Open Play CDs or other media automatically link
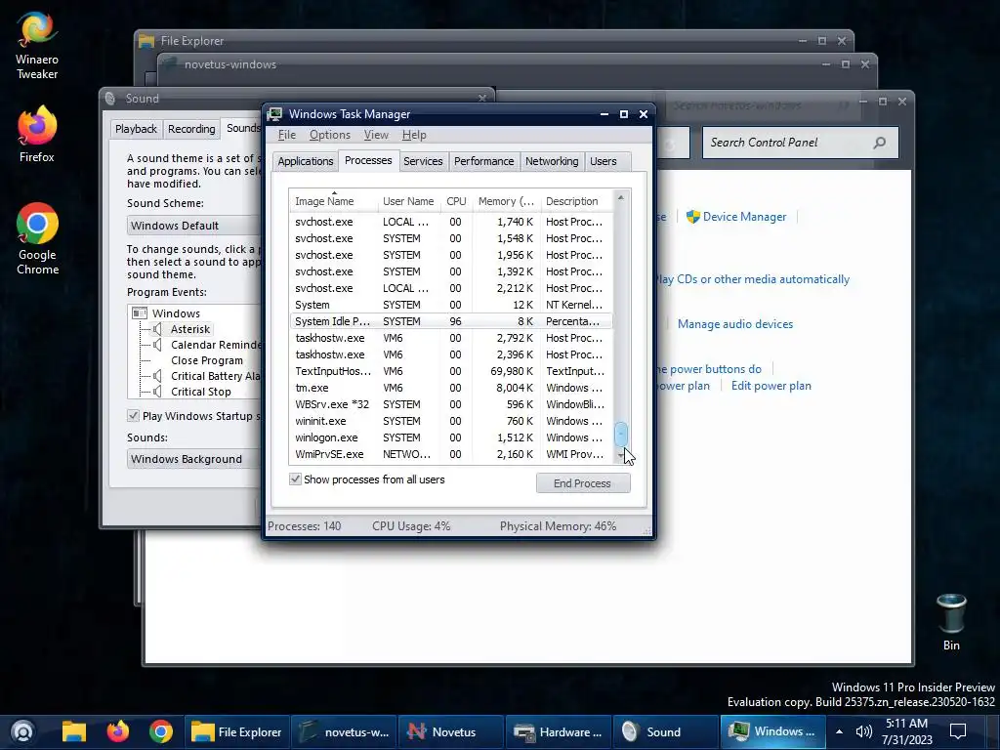This screenshot has height=750, width=1000. click(752, 279)
